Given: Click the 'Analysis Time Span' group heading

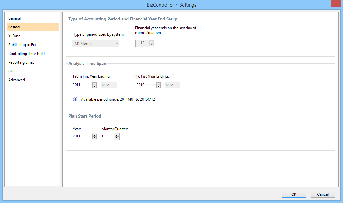Looking at the screenshot, I should [87, 63].
